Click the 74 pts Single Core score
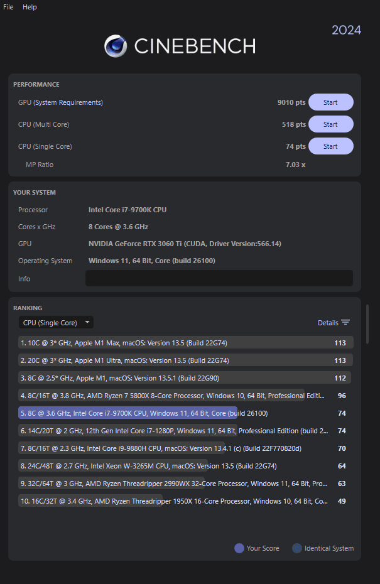 pyautogui.click(x=295, y=146)
